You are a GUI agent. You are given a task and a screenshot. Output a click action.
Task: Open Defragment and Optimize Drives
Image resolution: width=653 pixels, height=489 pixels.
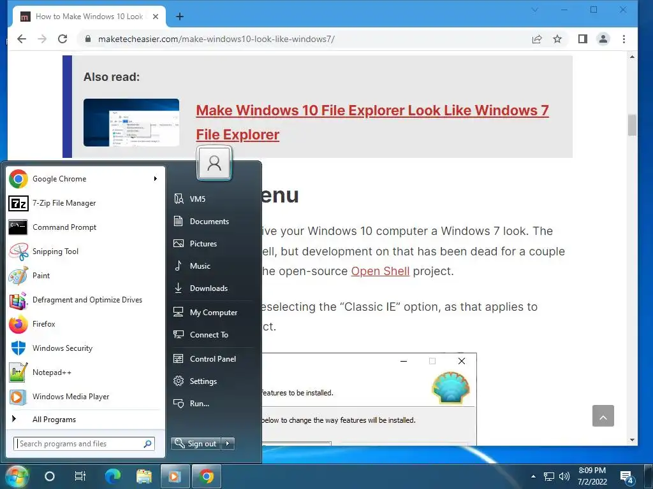point(85,300)
